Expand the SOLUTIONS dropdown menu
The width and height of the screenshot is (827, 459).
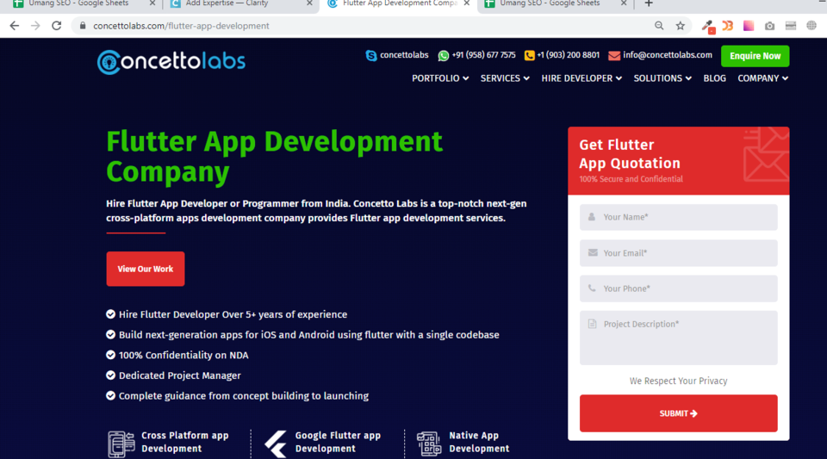pyautogui.click(x=662, y=78)
